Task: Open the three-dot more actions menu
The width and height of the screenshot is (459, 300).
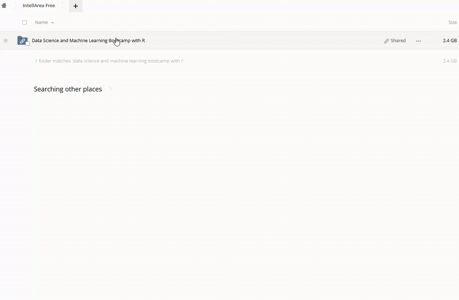Action: (419, 41)
